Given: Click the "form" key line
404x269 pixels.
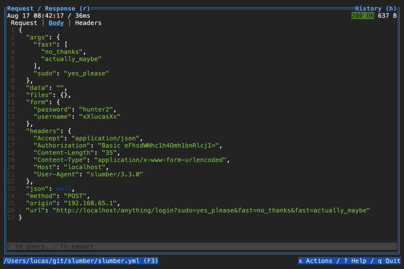Looking at the screenshot, I should point(43,102).
